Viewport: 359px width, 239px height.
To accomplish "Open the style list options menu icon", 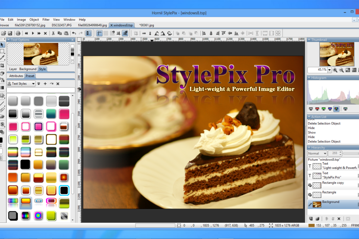I will (x=39, y=84).
